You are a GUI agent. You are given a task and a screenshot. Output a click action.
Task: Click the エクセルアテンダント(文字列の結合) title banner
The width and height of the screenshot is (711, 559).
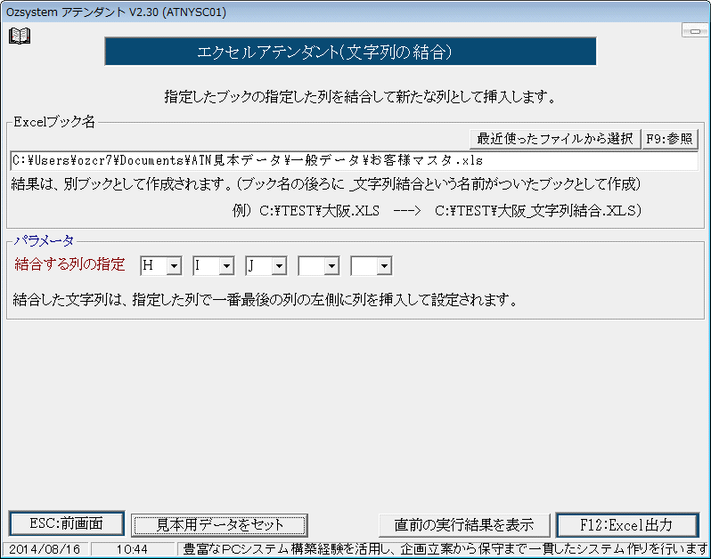click(350, 52)
